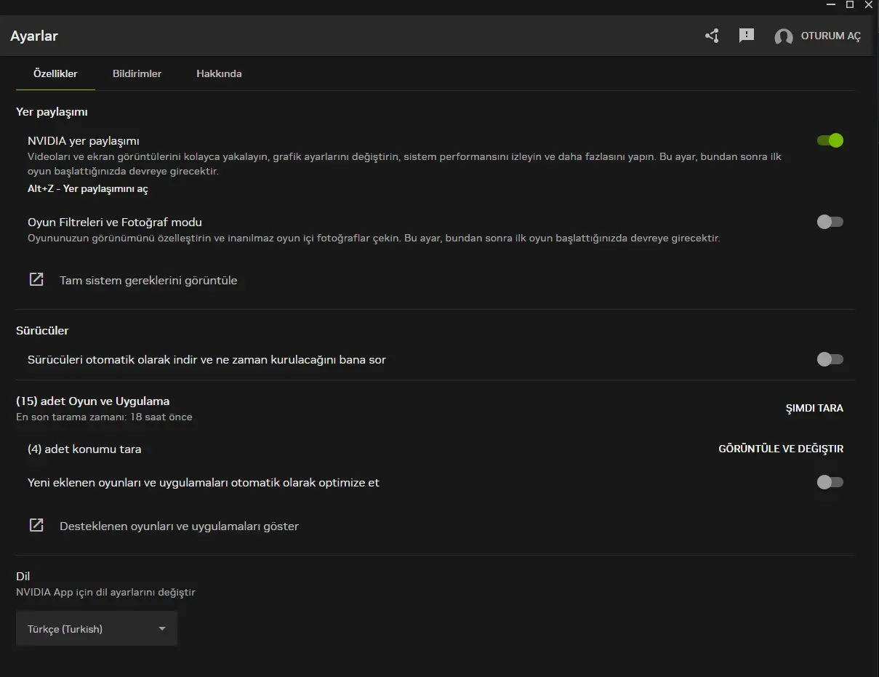Switch to the Bildirimler tab

137,73
